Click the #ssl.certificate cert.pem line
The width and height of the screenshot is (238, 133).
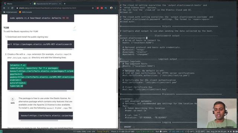(x=150, y=82)
